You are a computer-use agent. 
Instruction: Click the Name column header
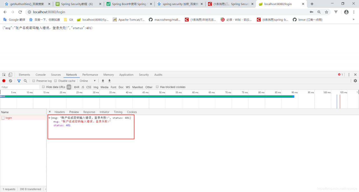(x=23, y=112)
